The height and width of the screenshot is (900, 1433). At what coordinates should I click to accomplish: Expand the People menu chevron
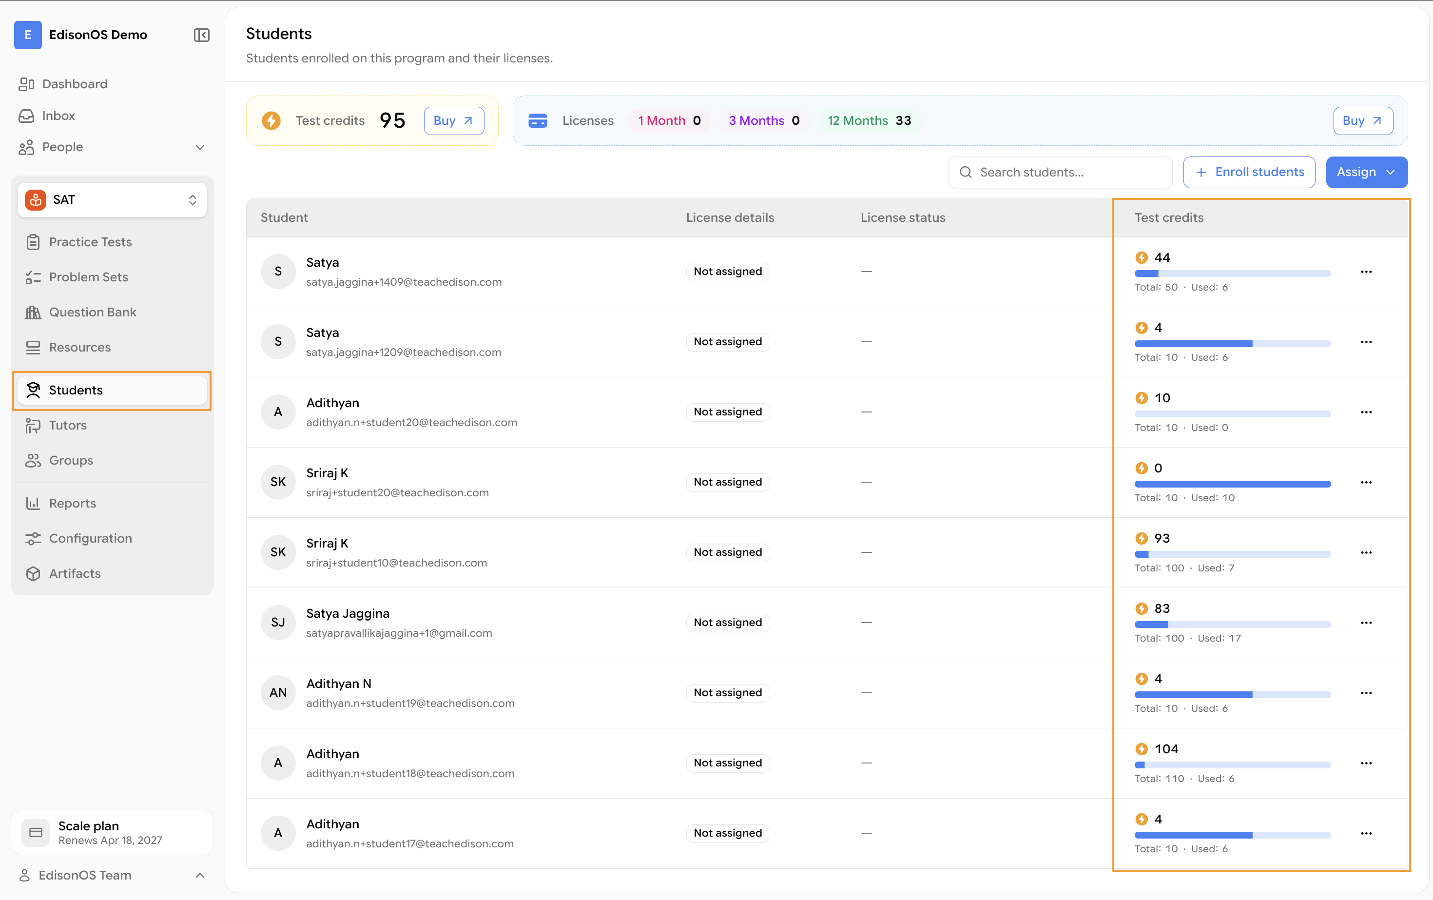coord(200,147)
